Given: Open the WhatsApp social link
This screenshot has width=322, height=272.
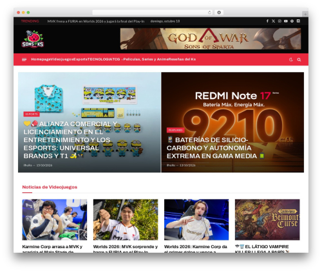Looking at the screenshot, I should click(279, 21).
